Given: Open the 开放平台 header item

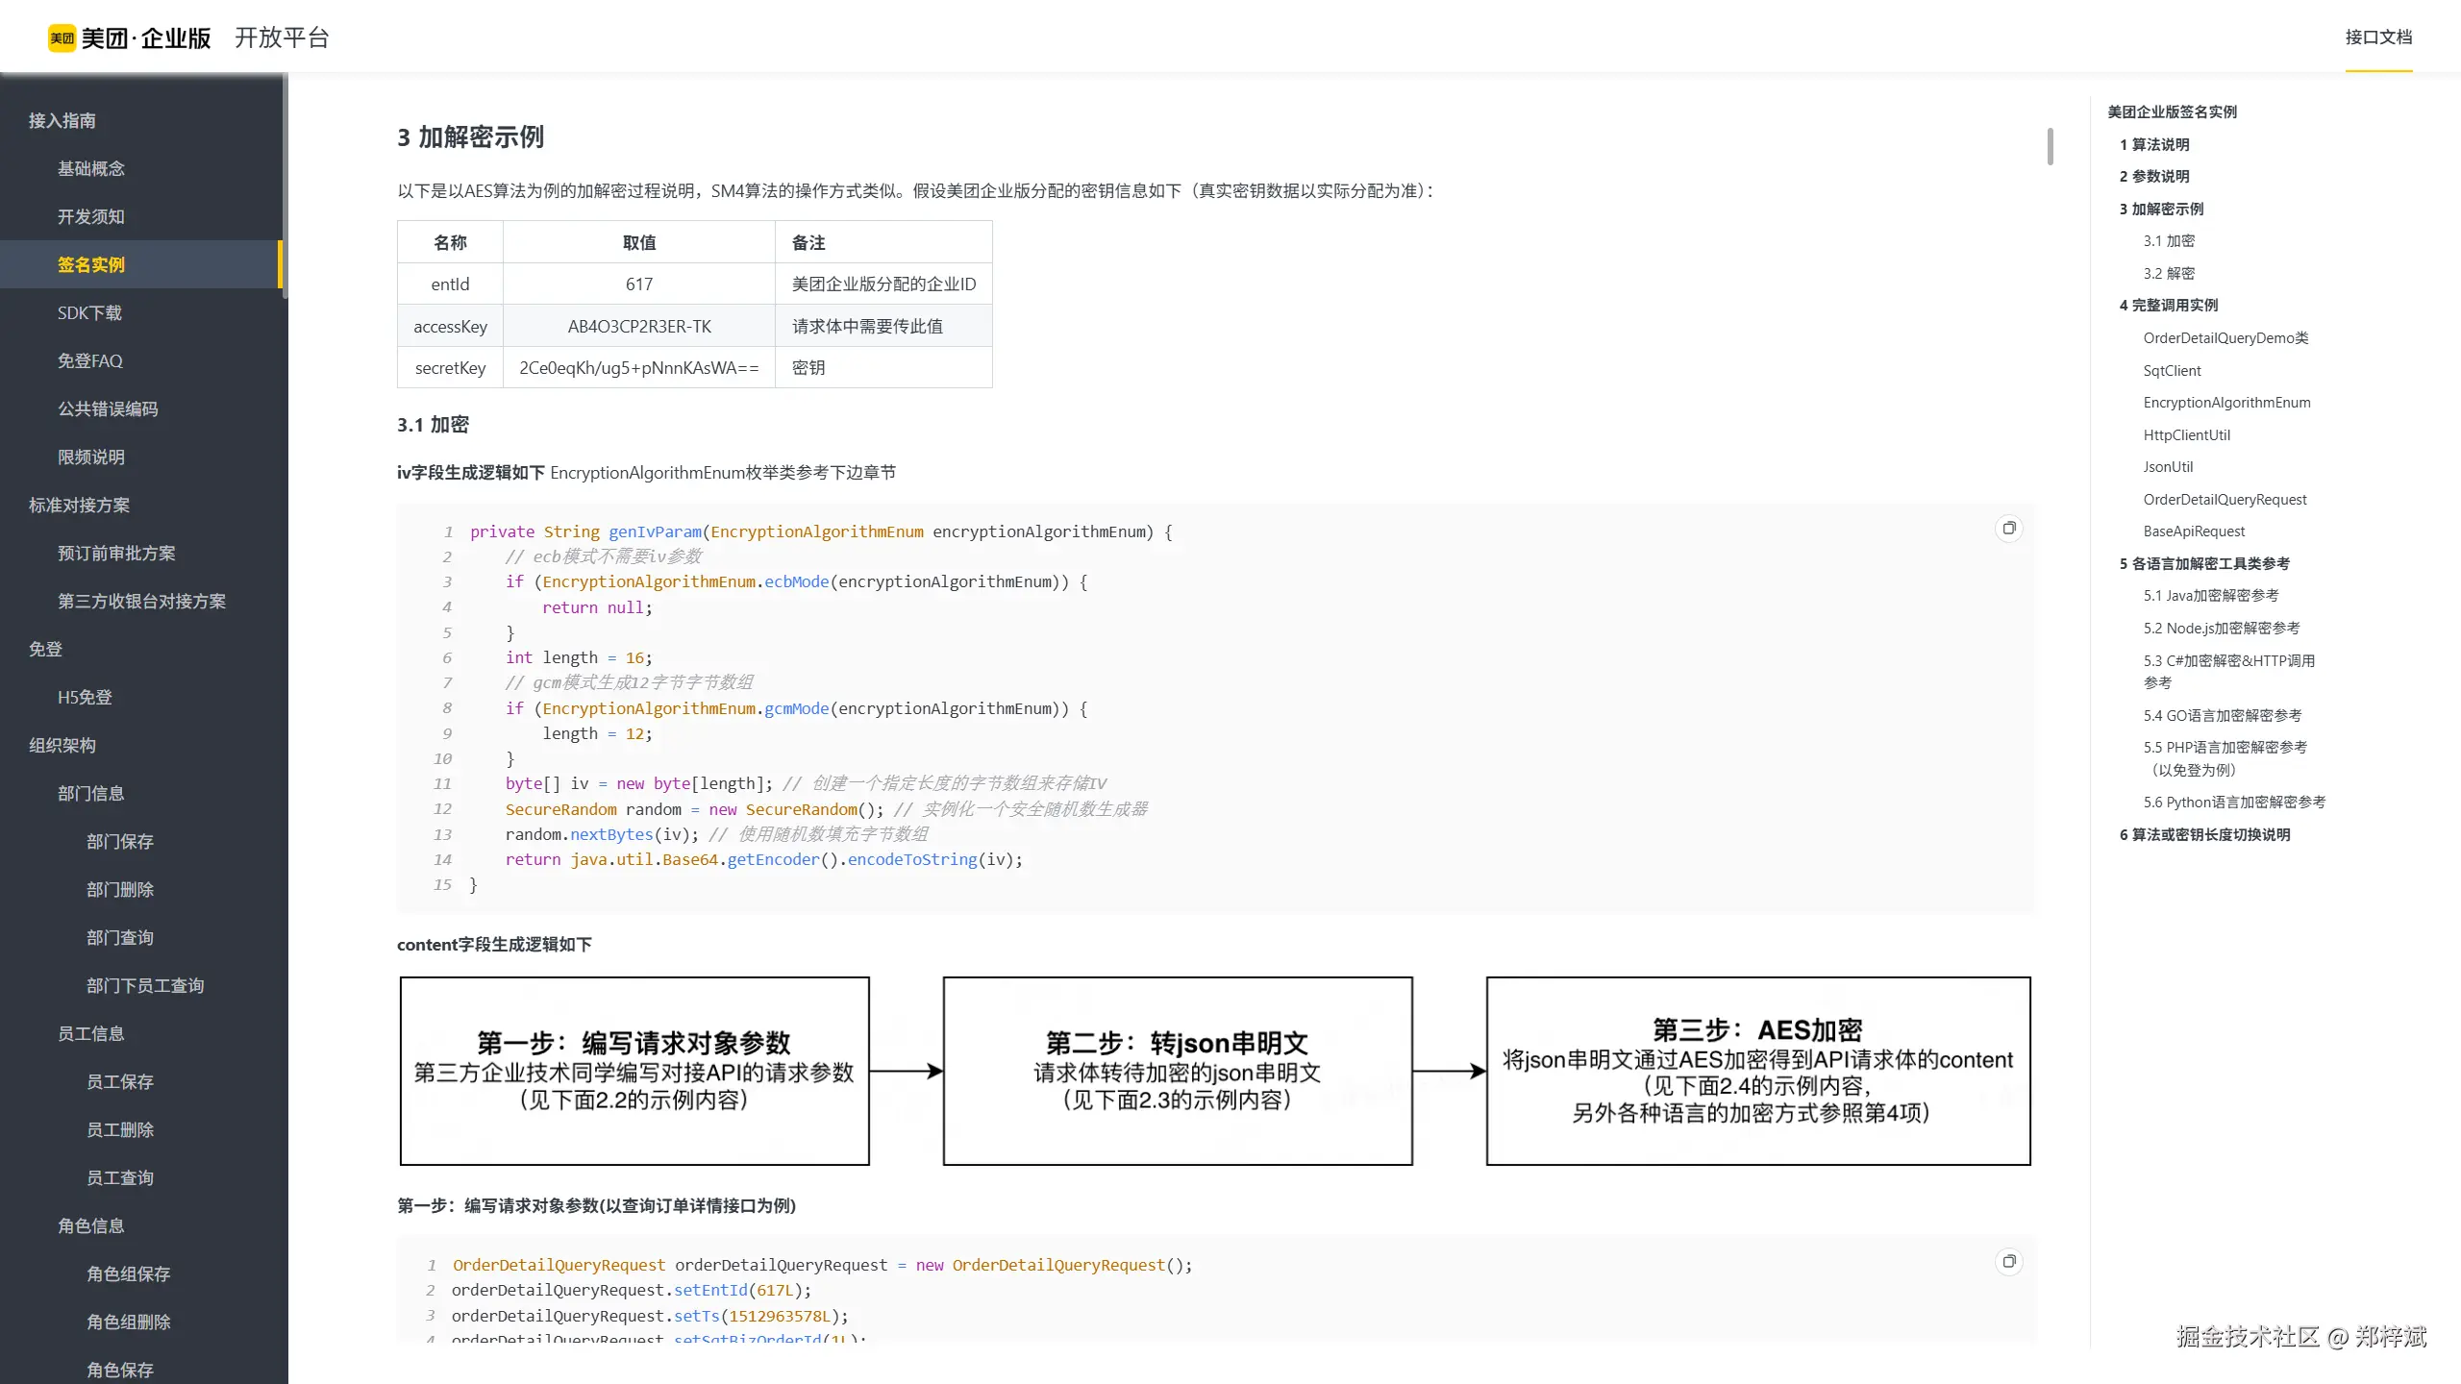Looking at the screenshot, I should point(283,37).
